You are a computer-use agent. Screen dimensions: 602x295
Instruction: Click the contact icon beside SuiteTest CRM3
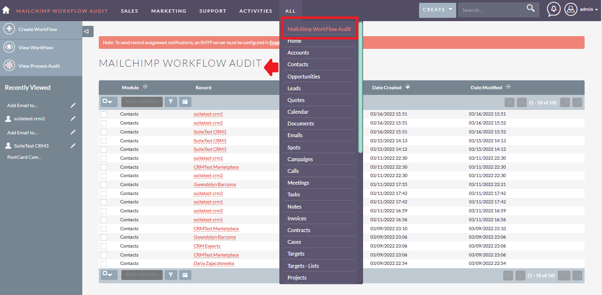(8, 146)
